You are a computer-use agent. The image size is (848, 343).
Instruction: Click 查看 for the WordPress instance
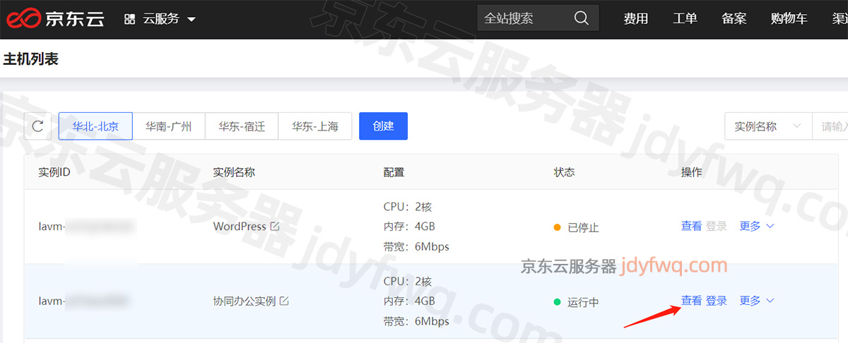(x=691, y=226)
